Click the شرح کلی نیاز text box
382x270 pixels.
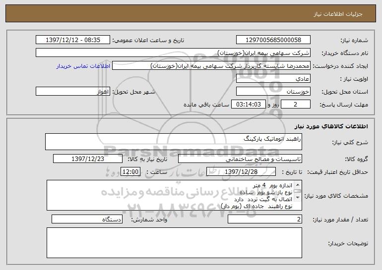click(x=174, y=142)
